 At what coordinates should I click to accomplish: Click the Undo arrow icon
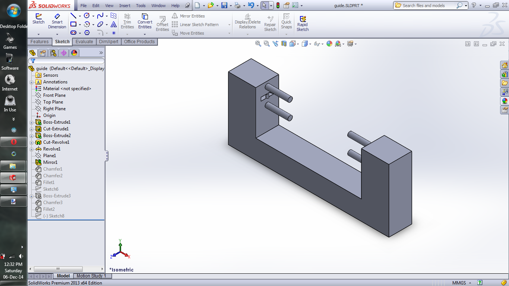click(251, 5)
